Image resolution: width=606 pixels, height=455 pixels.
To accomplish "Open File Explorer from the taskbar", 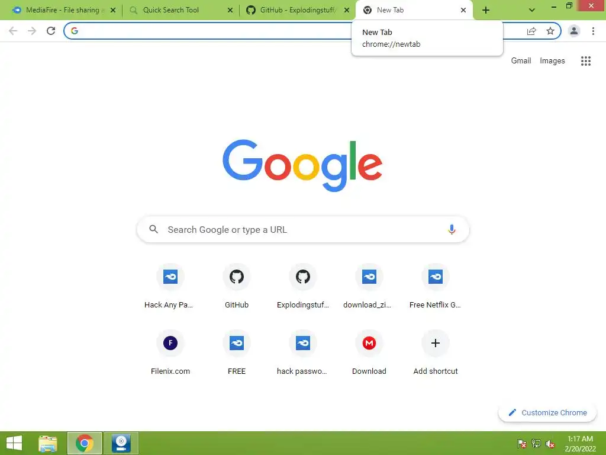I will (x=48, y=443).
